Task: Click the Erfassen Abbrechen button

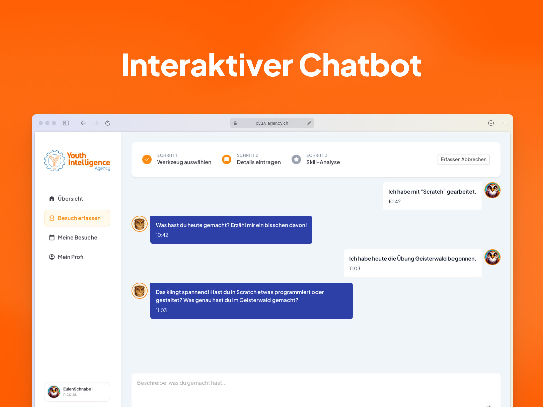Action: point(464,159)
